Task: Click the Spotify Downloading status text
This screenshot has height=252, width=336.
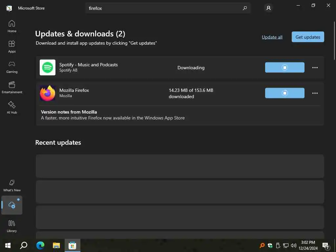Action: [x=191, y=68]
